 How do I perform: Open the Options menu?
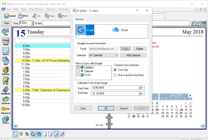click(51, 9)
